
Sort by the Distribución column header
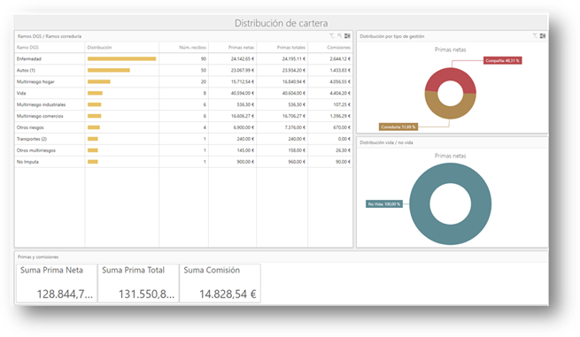pyautogui.click(x=122, y=47)
